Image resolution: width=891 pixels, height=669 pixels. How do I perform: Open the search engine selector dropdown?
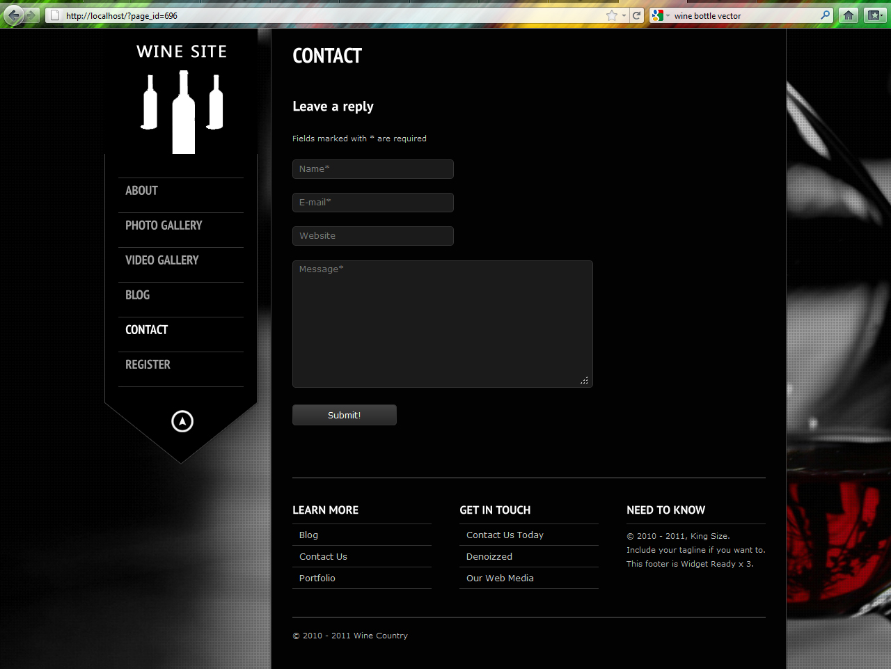click(x=666, y=15)
